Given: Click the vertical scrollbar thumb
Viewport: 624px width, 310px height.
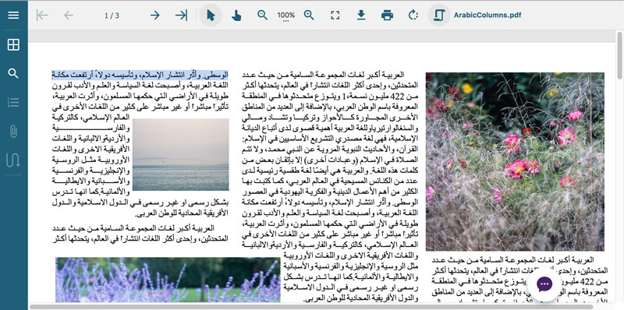Looking at the screenshot, I should click(x=619, y=55).
